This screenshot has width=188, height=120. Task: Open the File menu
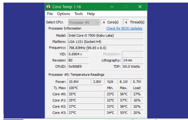[50, 14]
